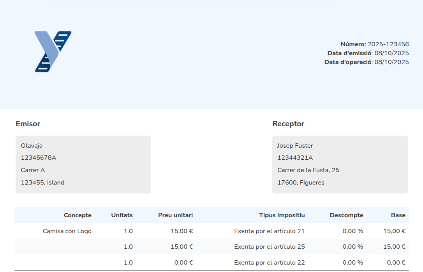The image size is (423, 272).
Task: Select recipient tax ID 12344321A
Action: click(295, 158)
